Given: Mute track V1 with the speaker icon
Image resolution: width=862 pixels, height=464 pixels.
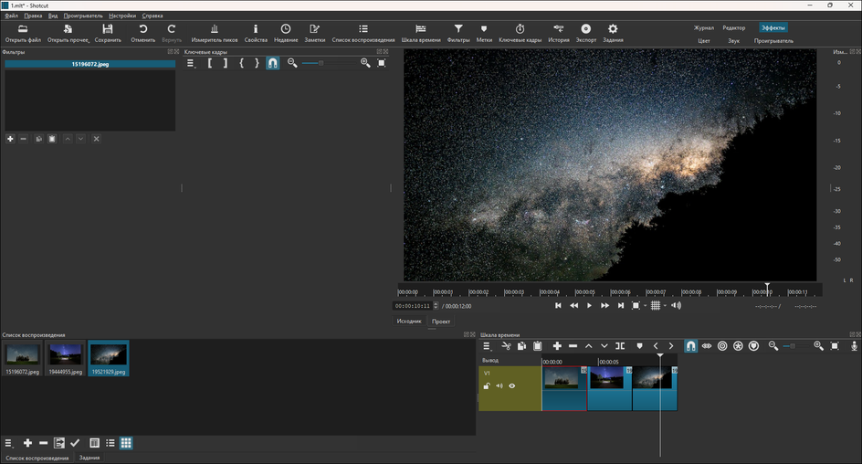Looking at the screenshot, I should click(499, 386).
